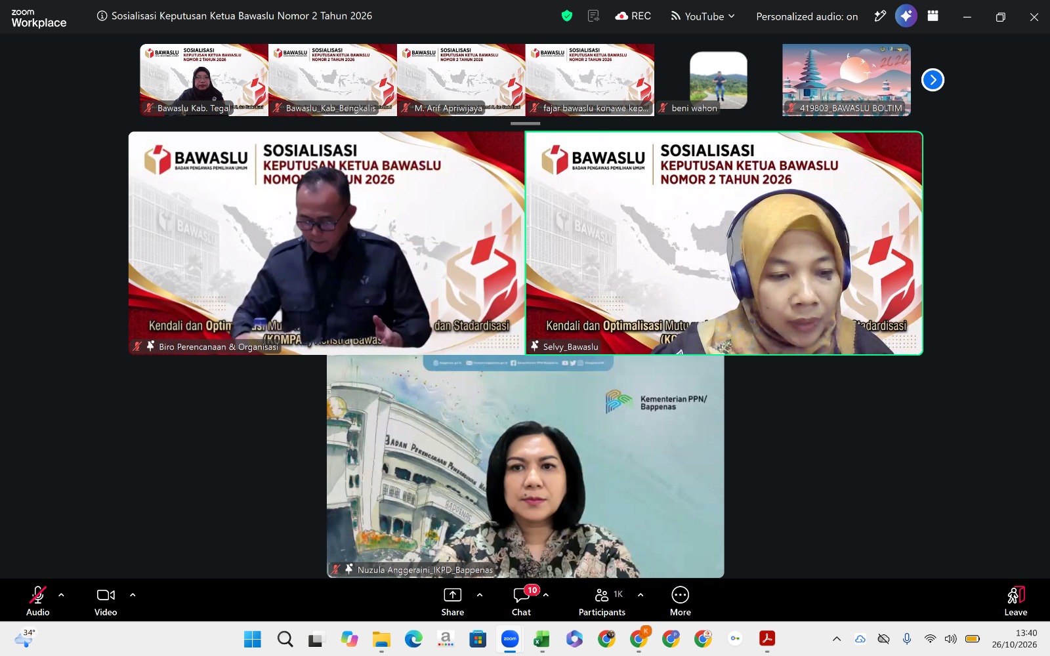The image size is (1050, 656).
Task: Expand participants options caret beside Participants
Action: 640,595
